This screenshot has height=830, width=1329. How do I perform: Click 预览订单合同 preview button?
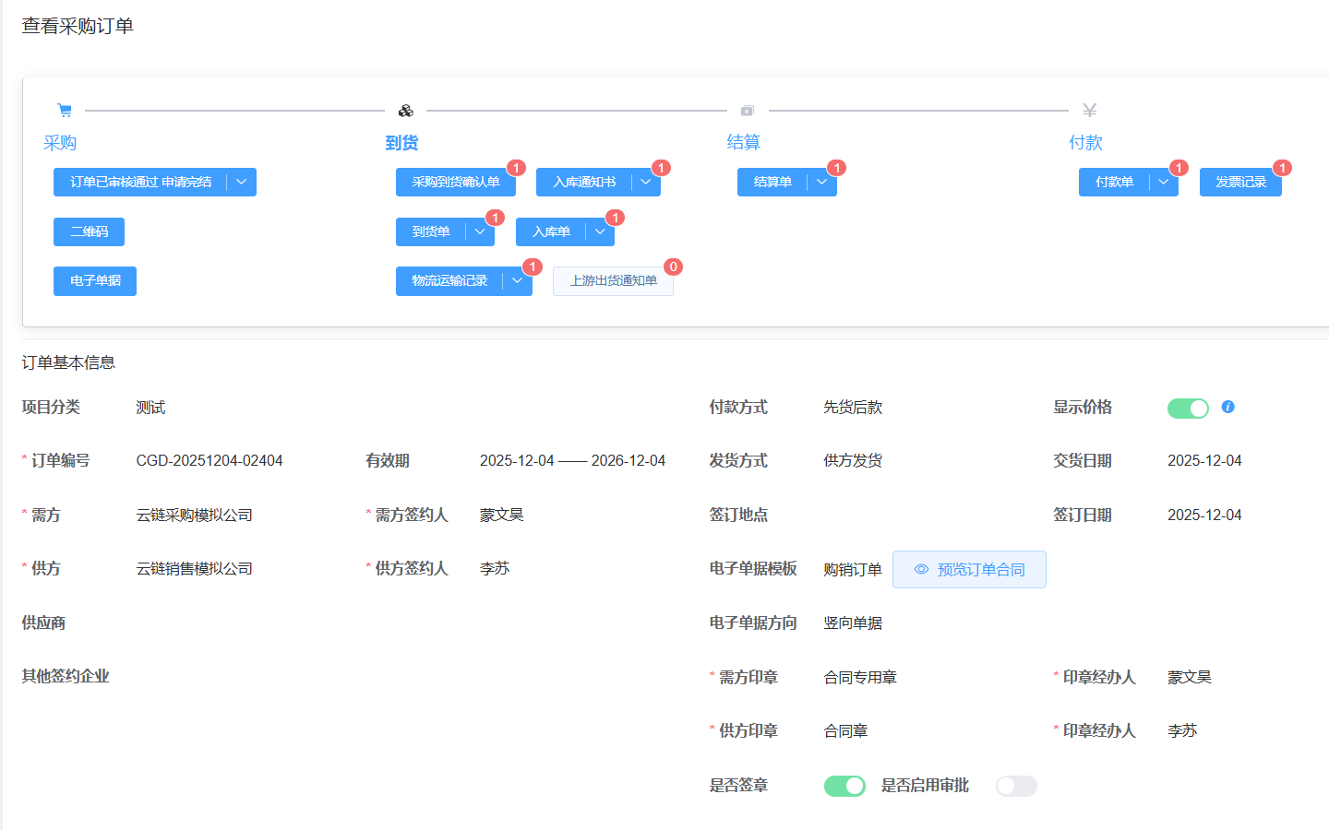969,570
